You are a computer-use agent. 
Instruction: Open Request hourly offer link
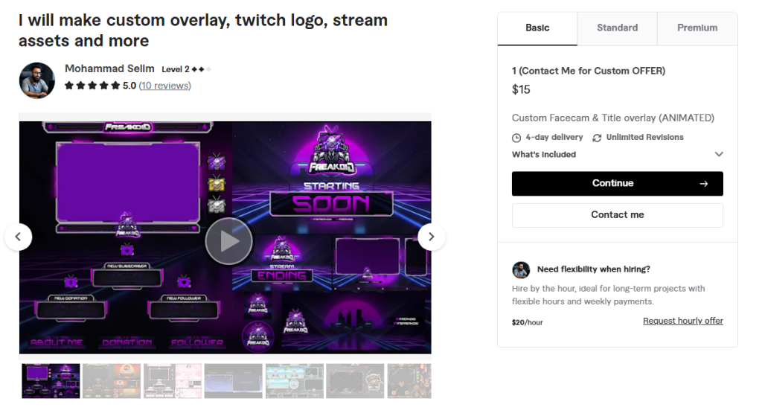(x=683, y=321)
